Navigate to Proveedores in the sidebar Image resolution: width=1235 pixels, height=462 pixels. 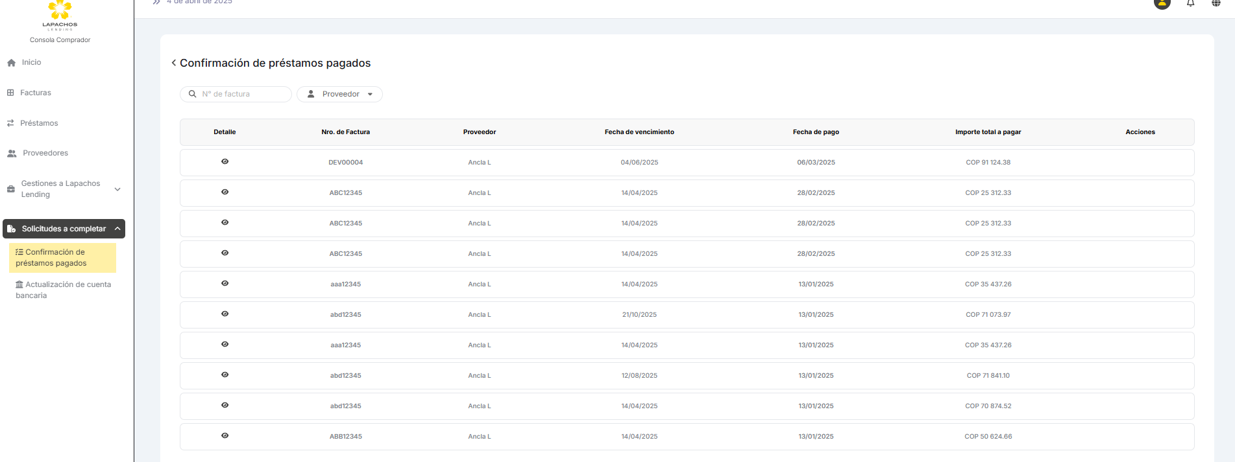[x=45, y=153]
